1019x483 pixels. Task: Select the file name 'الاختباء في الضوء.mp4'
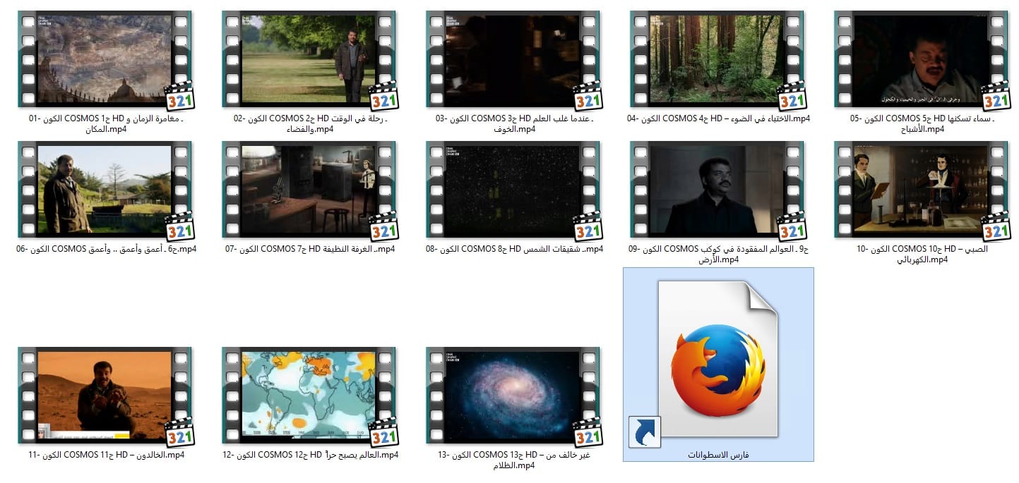pos(718,118)
